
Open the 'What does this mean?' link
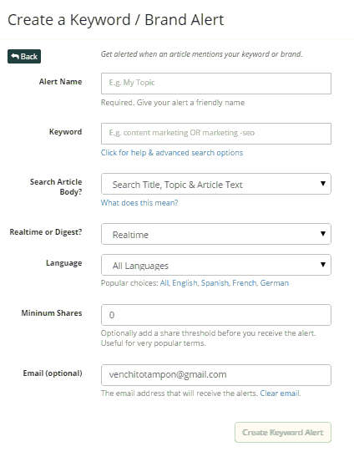139,203
